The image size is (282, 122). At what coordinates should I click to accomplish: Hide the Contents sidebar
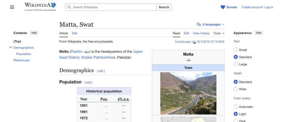point(34,33)
